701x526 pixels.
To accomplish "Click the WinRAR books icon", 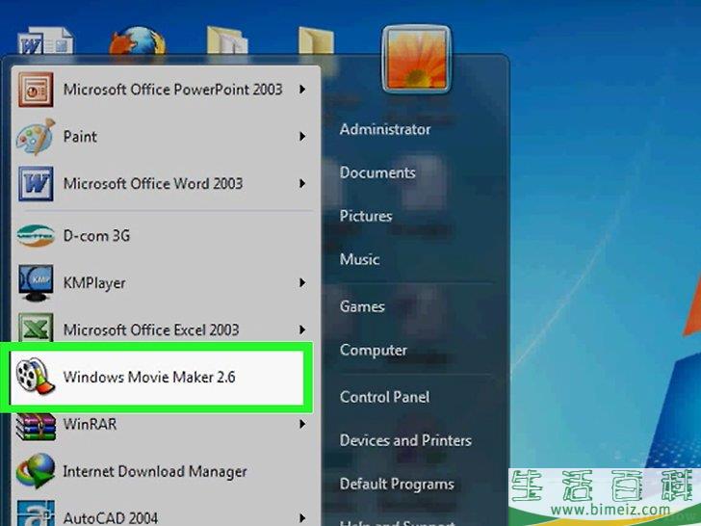I will [36, 427].
